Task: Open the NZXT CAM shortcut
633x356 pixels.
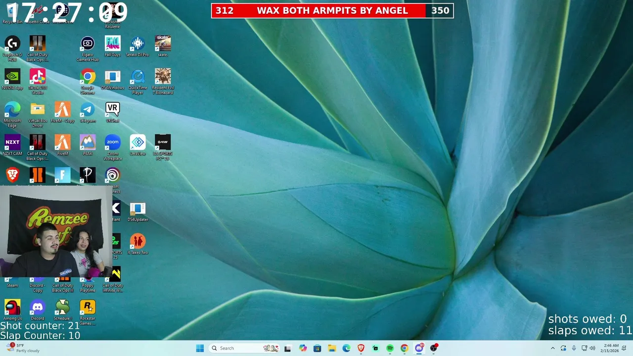Action: click(12, 145)
